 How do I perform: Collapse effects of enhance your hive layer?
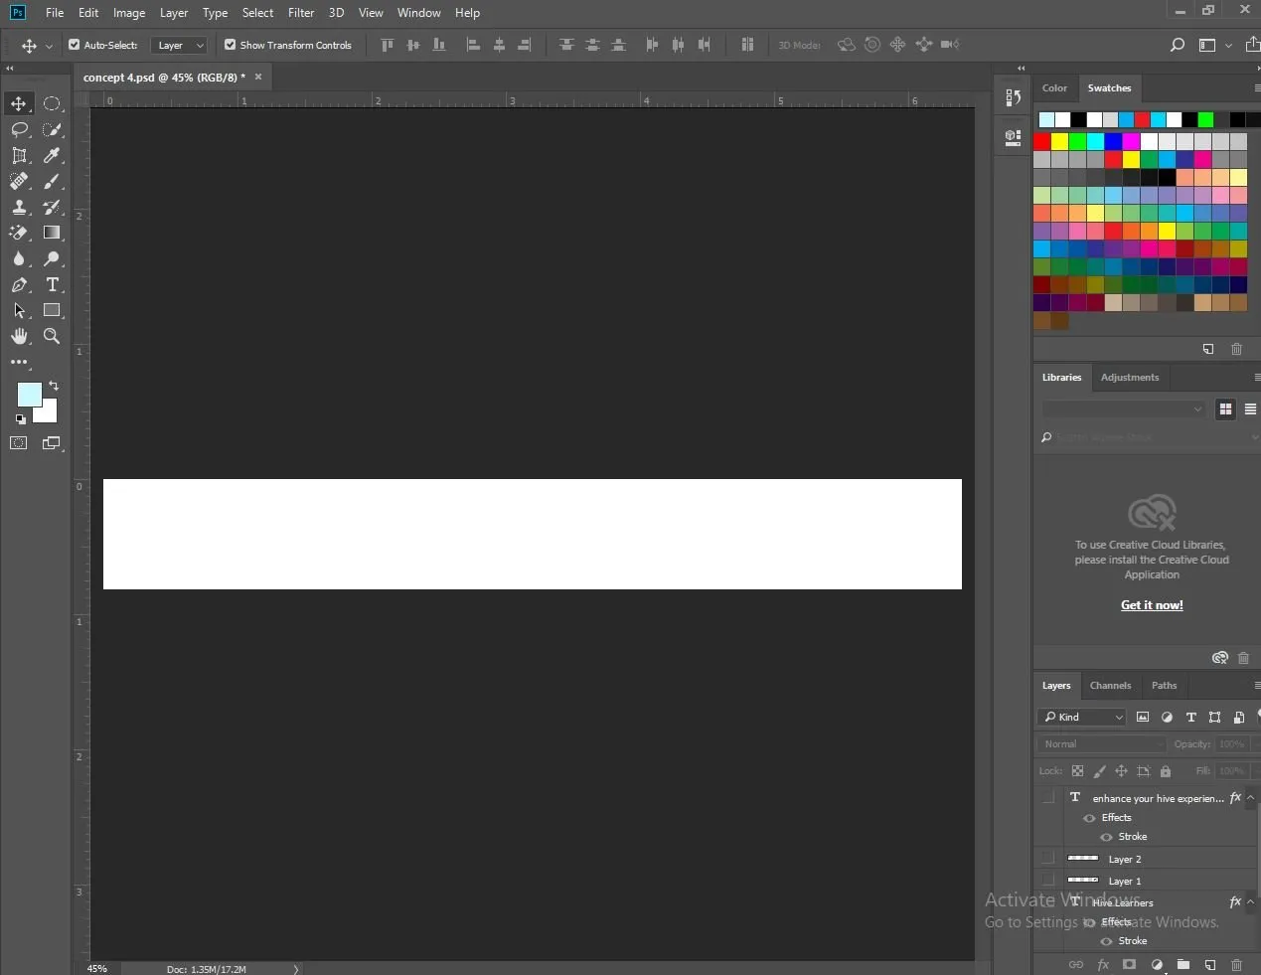click(x=1251, y=797)
